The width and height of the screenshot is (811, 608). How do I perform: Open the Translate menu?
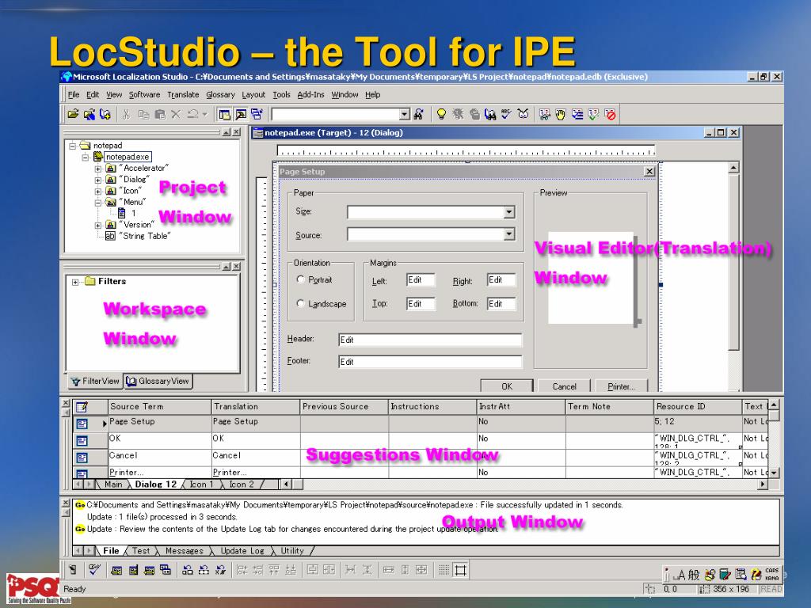(183, 95)
